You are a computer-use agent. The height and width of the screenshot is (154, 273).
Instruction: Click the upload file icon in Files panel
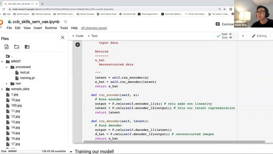7,47
